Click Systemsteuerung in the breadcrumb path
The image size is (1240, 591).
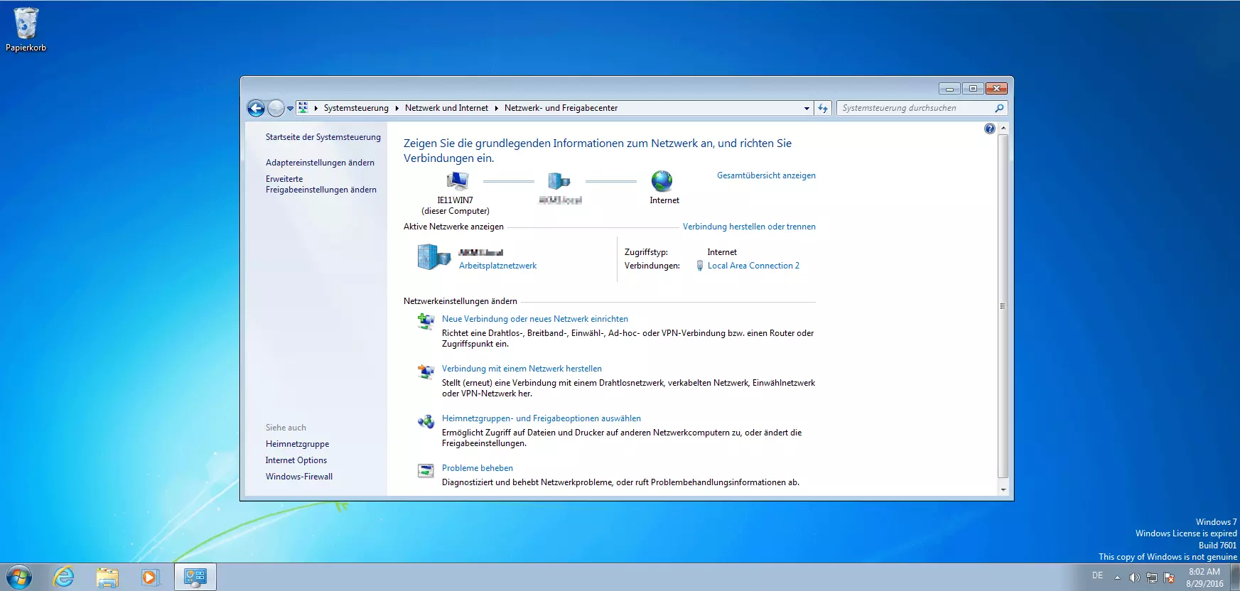click(356, 108)
